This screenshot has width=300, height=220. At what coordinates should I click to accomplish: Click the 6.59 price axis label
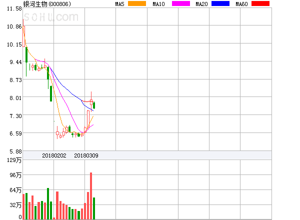pos(15,133)
